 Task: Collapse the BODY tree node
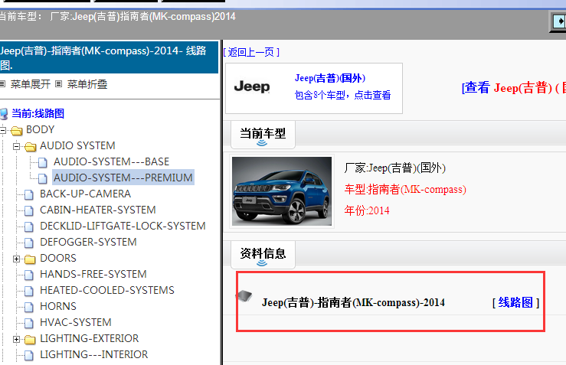pyautogui.click(x=3, y=130)
